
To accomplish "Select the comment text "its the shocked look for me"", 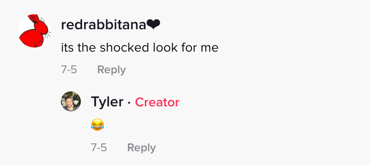I will [x=139, y=48].
